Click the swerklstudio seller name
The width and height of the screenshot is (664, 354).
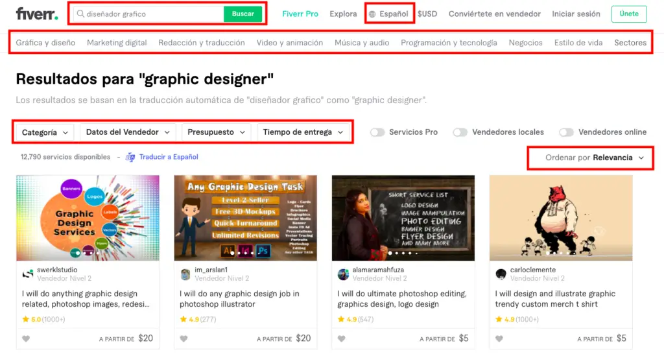click(x=57, y=270)
